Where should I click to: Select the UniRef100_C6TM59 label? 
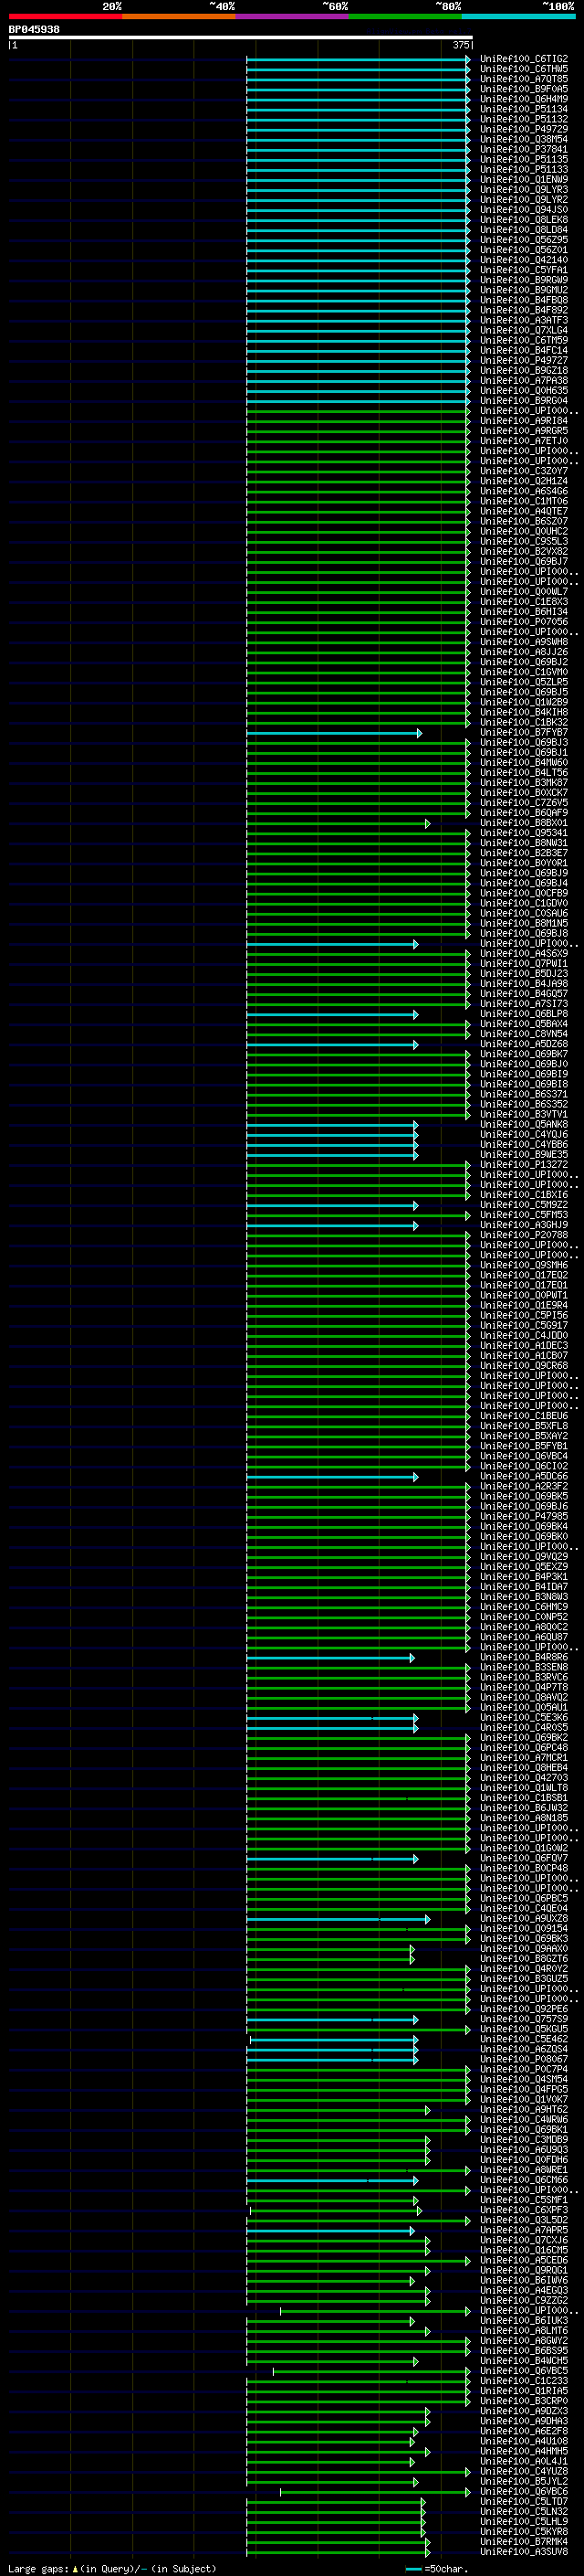pyautogui.click(x=524, y=340)
